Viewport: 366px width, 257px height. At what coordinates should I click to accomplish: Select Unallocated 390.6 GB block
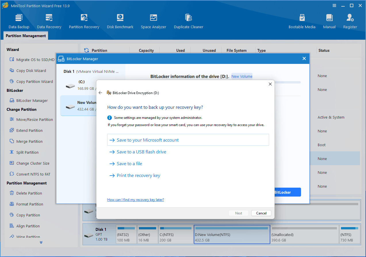click(x=304, y=234)
